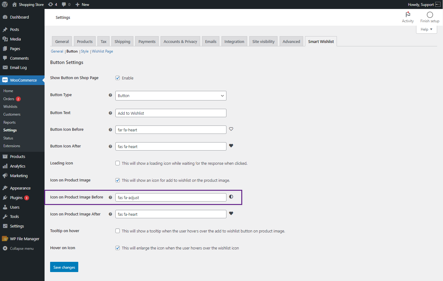This screenshot has height=281, width=443.
Task: Open WP File Manager
Action: coord(22,239)
